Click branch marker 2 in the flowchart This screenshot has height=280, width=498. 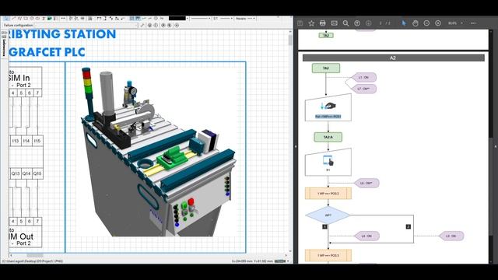[x=409, y=226]
